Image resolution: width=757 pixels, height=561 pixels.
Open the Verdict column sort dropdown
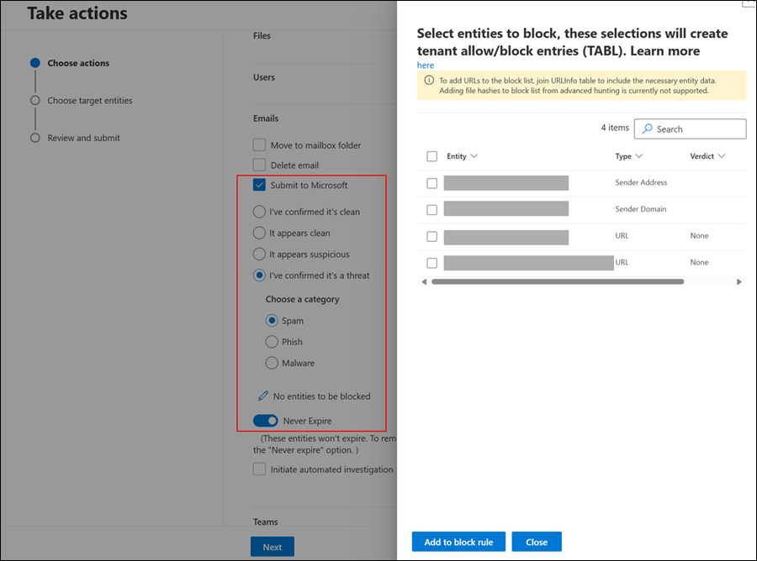point(722,156)
